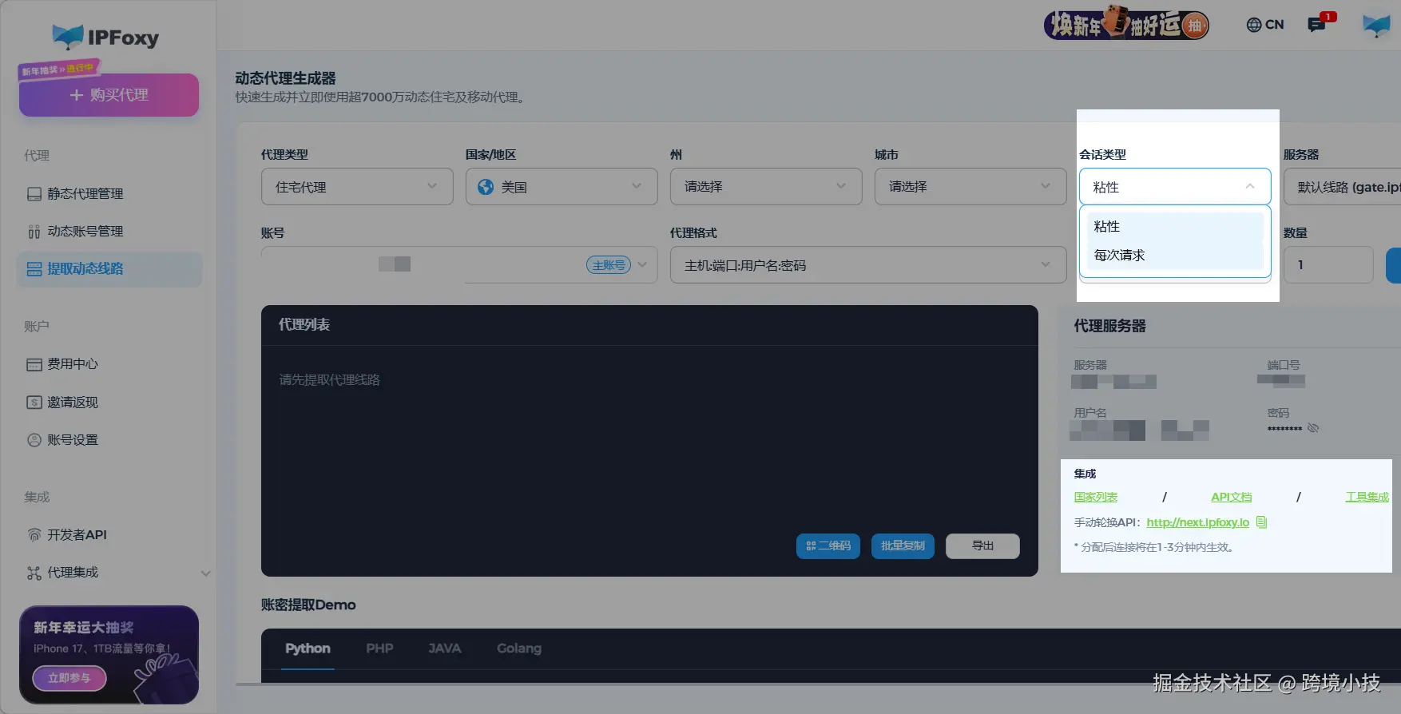This screenshot has width=1401, height=714.
Task: Open the next.ipfoxy.io rotation API link
Action: 1198,522
